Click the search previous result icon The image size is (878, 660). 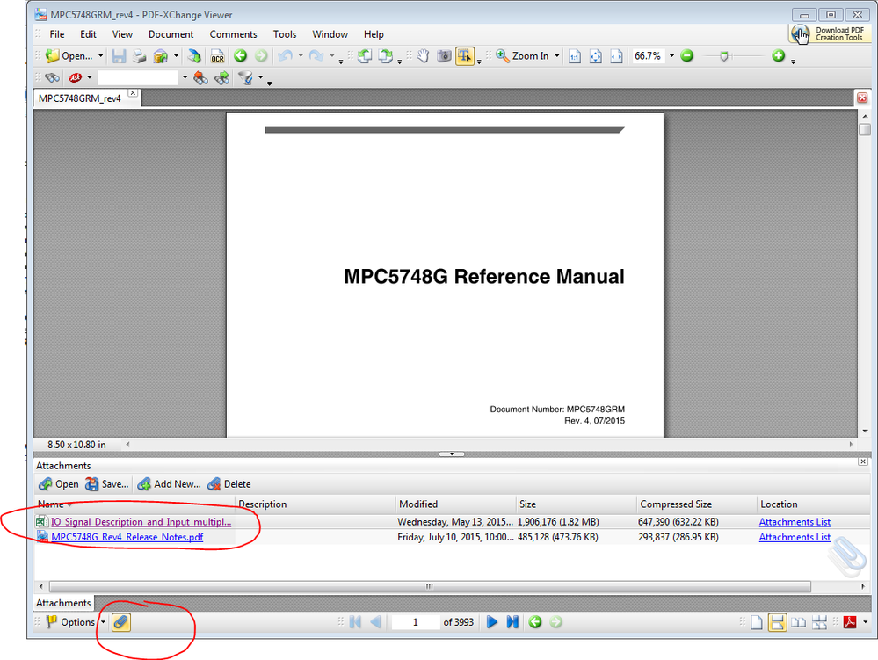[x=200, y=78]
